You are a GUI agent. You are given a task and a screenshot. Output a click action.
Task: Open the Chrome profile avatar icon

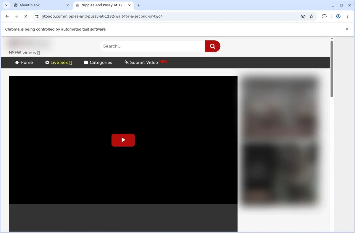(x=338, y=17)
